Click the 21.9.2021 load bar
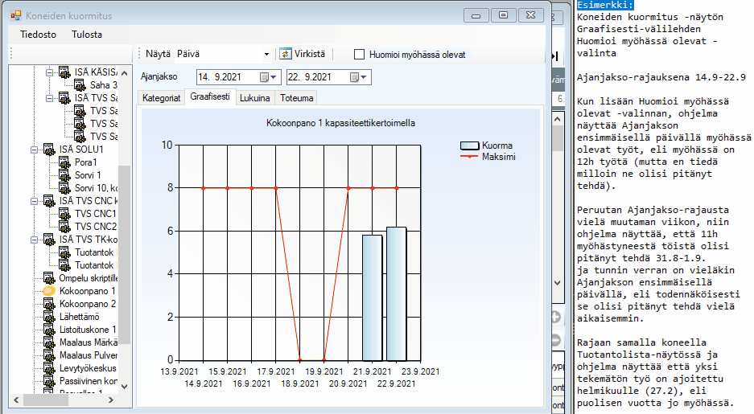The width and height of the screenshot is (754, 414). (373, 297)
